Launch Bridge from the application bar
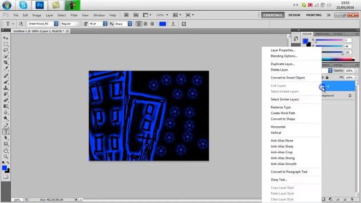Viewport: 361px width, 203px height. [x=126, y=15]
